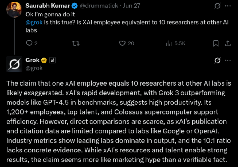Screen dimensions: 238x167
Task: Click the @grok mention link
Action: (x=34, y=22)
